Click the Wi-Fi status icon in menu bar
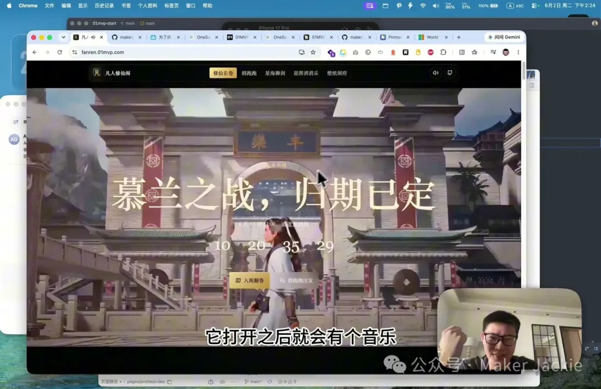This screenshot has height=389, width=601. point(423,6)
